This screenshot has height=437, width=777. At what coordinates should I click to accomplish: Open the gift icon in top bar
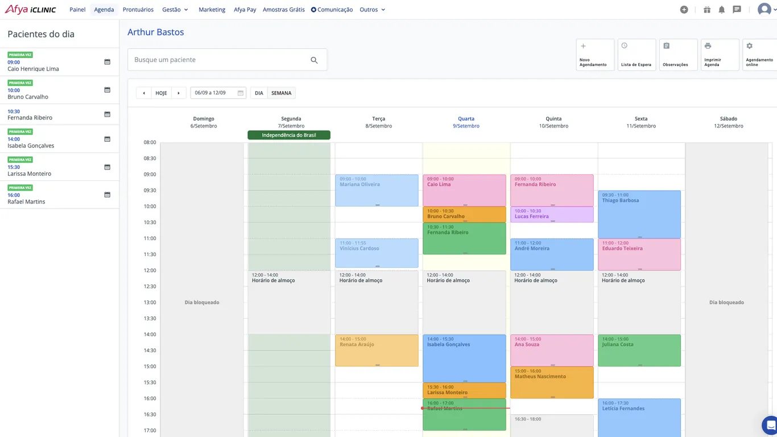[707, 10]
